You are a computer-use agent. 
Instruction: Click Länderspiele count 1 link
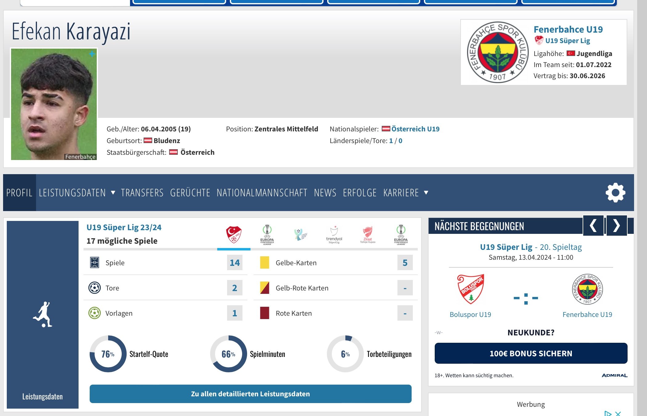pos(391,141)
